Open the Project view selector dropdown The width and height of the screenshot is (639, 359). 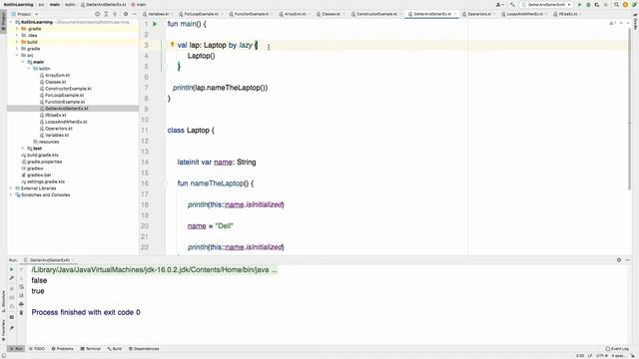click(x=25, y=14)
